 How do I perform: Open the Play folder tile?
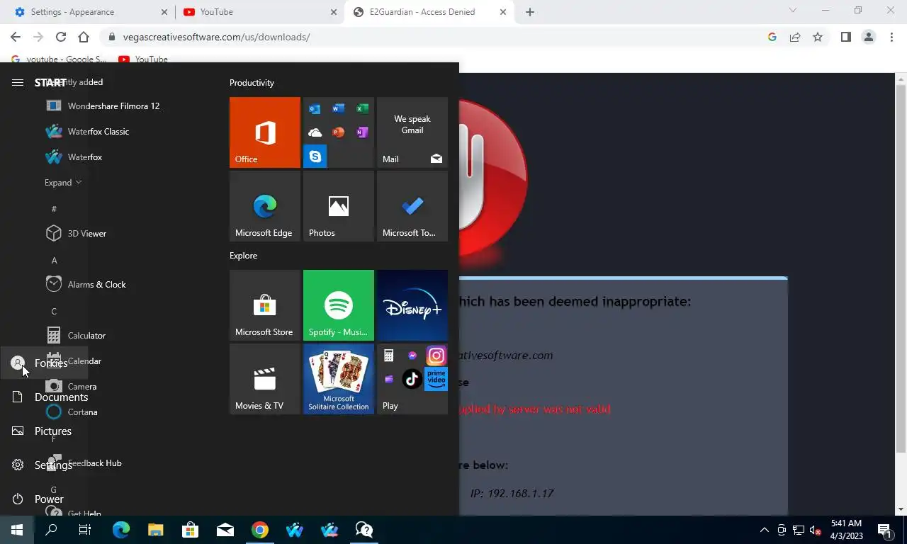click(412, 379)
